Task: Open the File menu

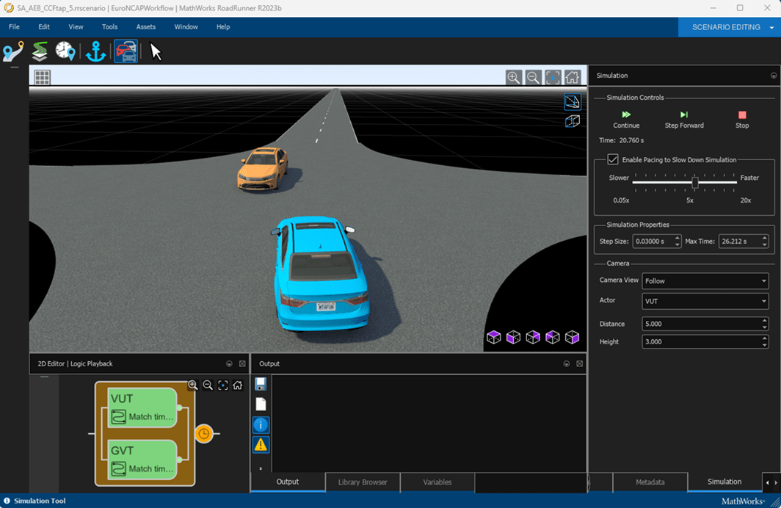Action: pyautogui.click(x=14, y=27)
